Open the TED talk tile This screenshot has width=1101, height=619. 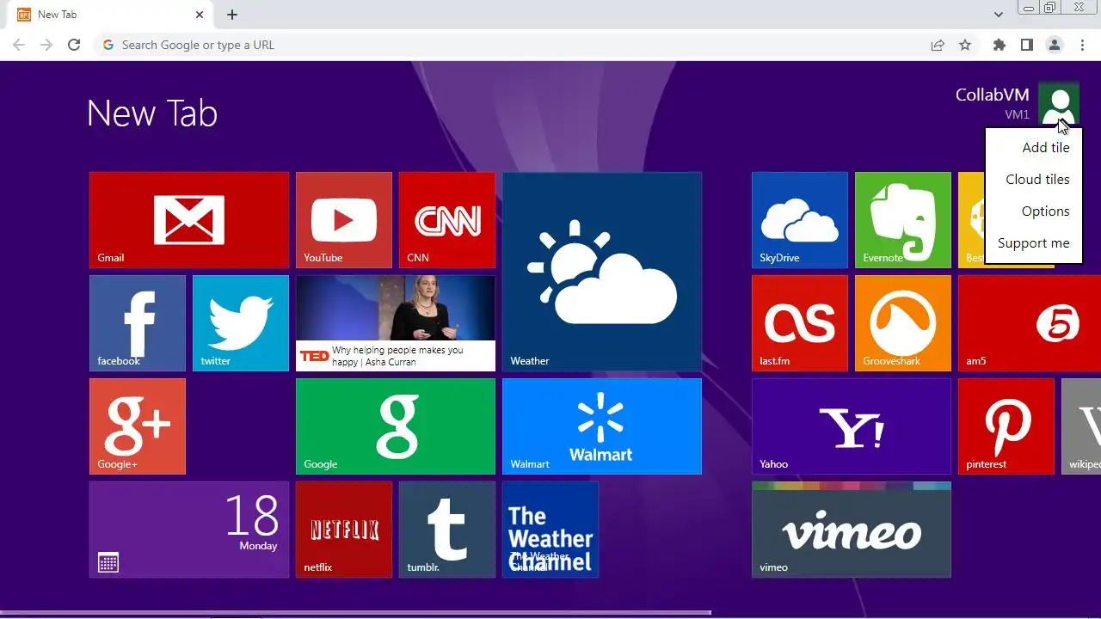pos(396,323)
